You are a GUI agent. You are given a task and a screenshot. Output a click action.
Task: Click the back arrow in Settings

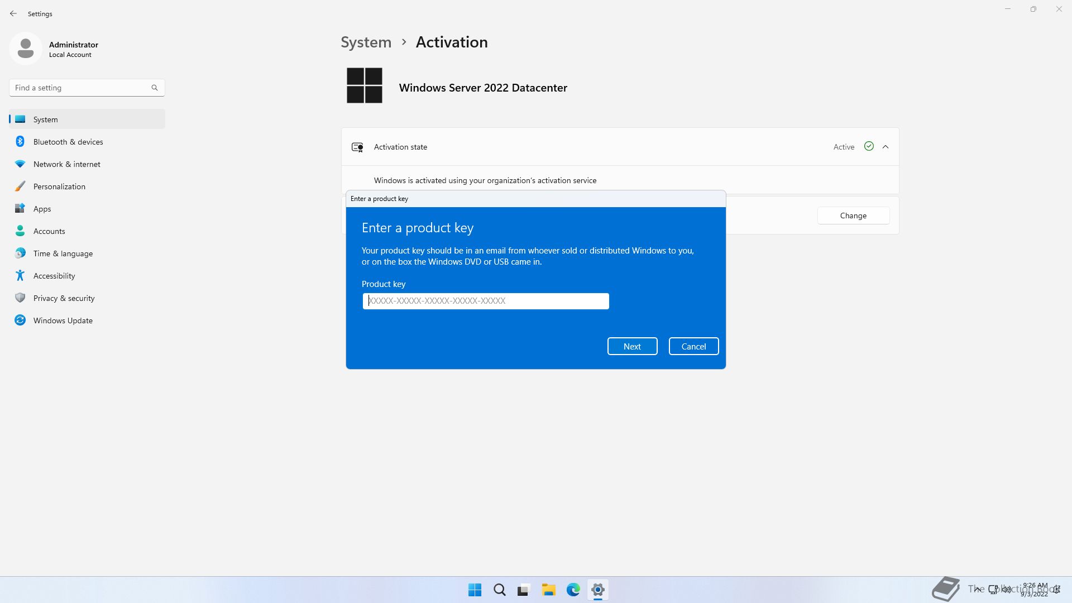tap(13, 13)
